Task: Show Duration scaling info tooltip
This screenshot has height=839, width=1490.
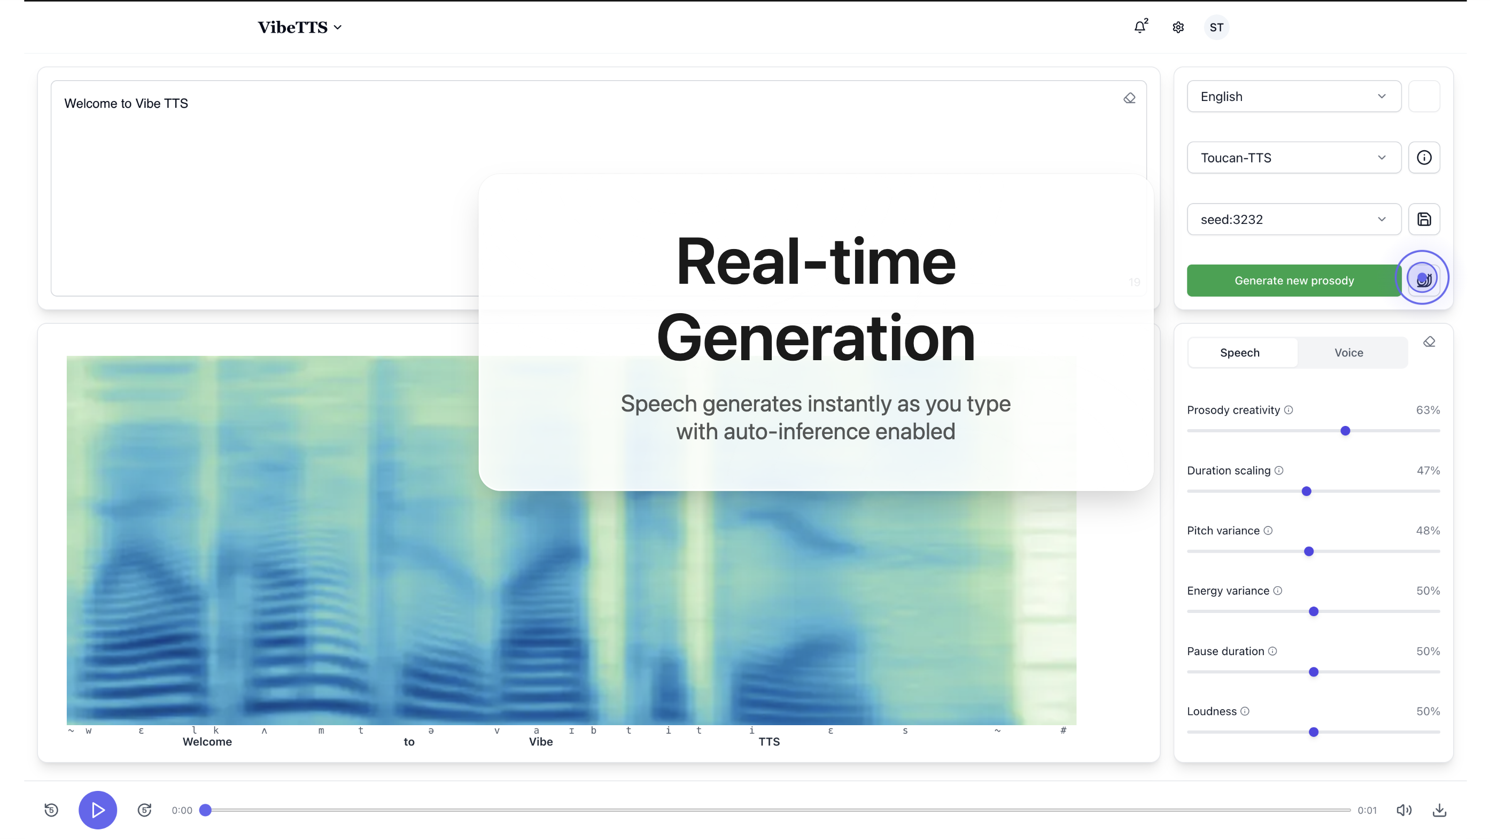Action: click(x=1279, y=471)
